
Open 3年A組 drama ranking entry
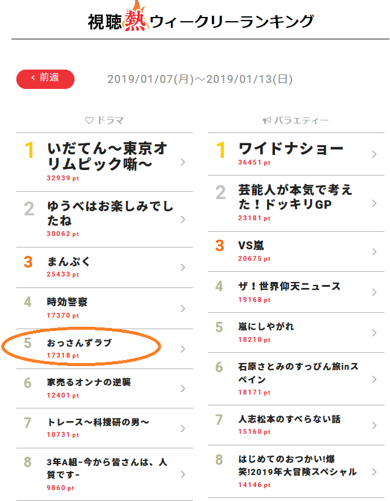coord(105,474)
